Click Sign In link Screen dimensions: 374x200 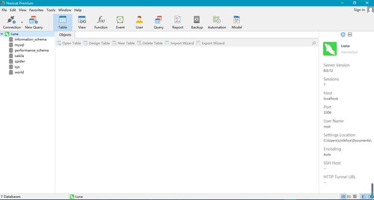(x=359, y=10)
